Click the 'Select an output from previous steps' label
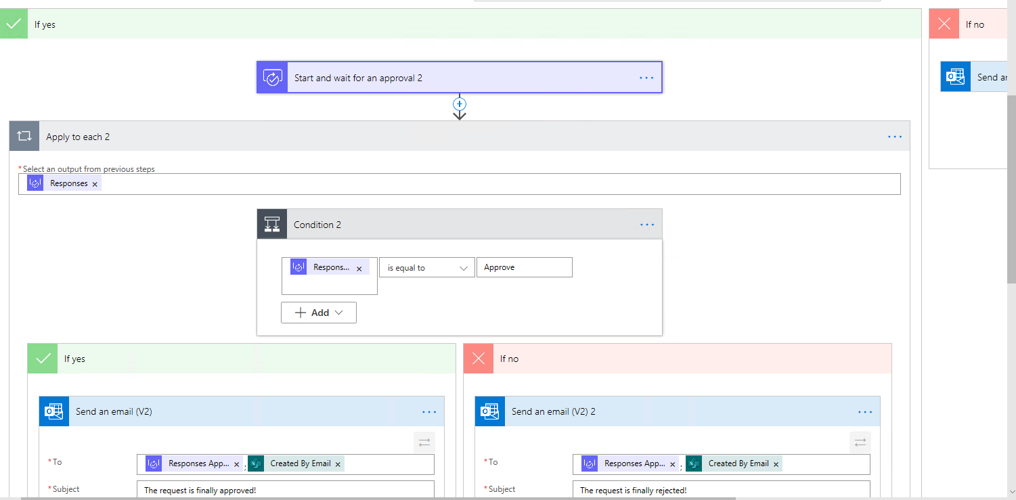 89,169
